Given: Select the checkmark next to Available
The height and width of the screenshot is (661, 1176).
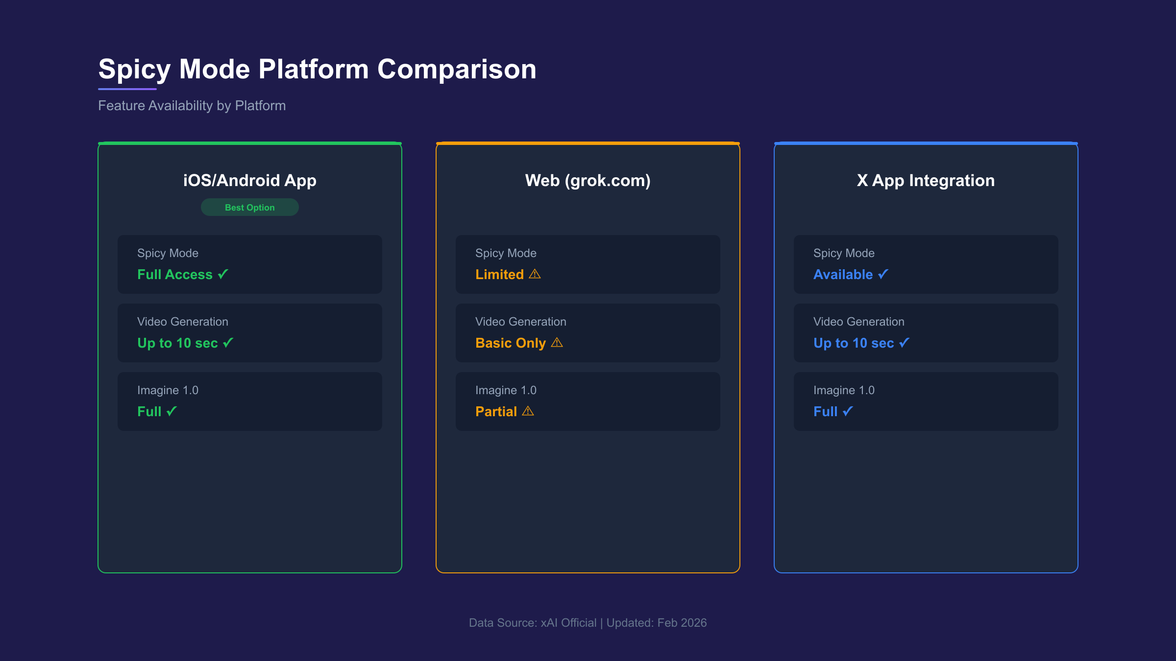Looking at the screenshot, I should pyautogui.click(x=883, y=274).
